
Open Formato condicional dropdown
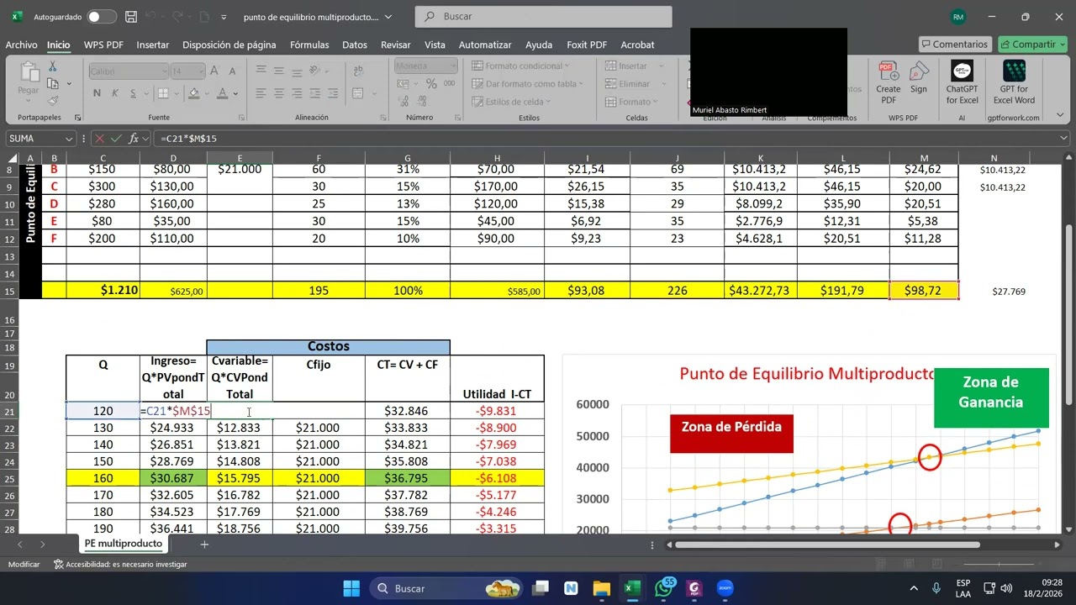[520, 66]
